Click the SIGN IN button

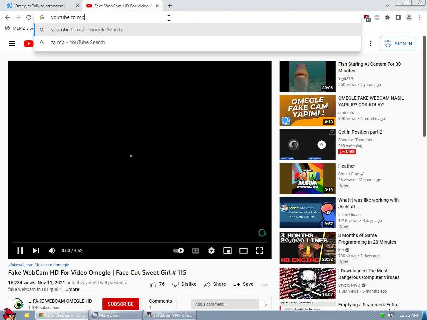398,44
